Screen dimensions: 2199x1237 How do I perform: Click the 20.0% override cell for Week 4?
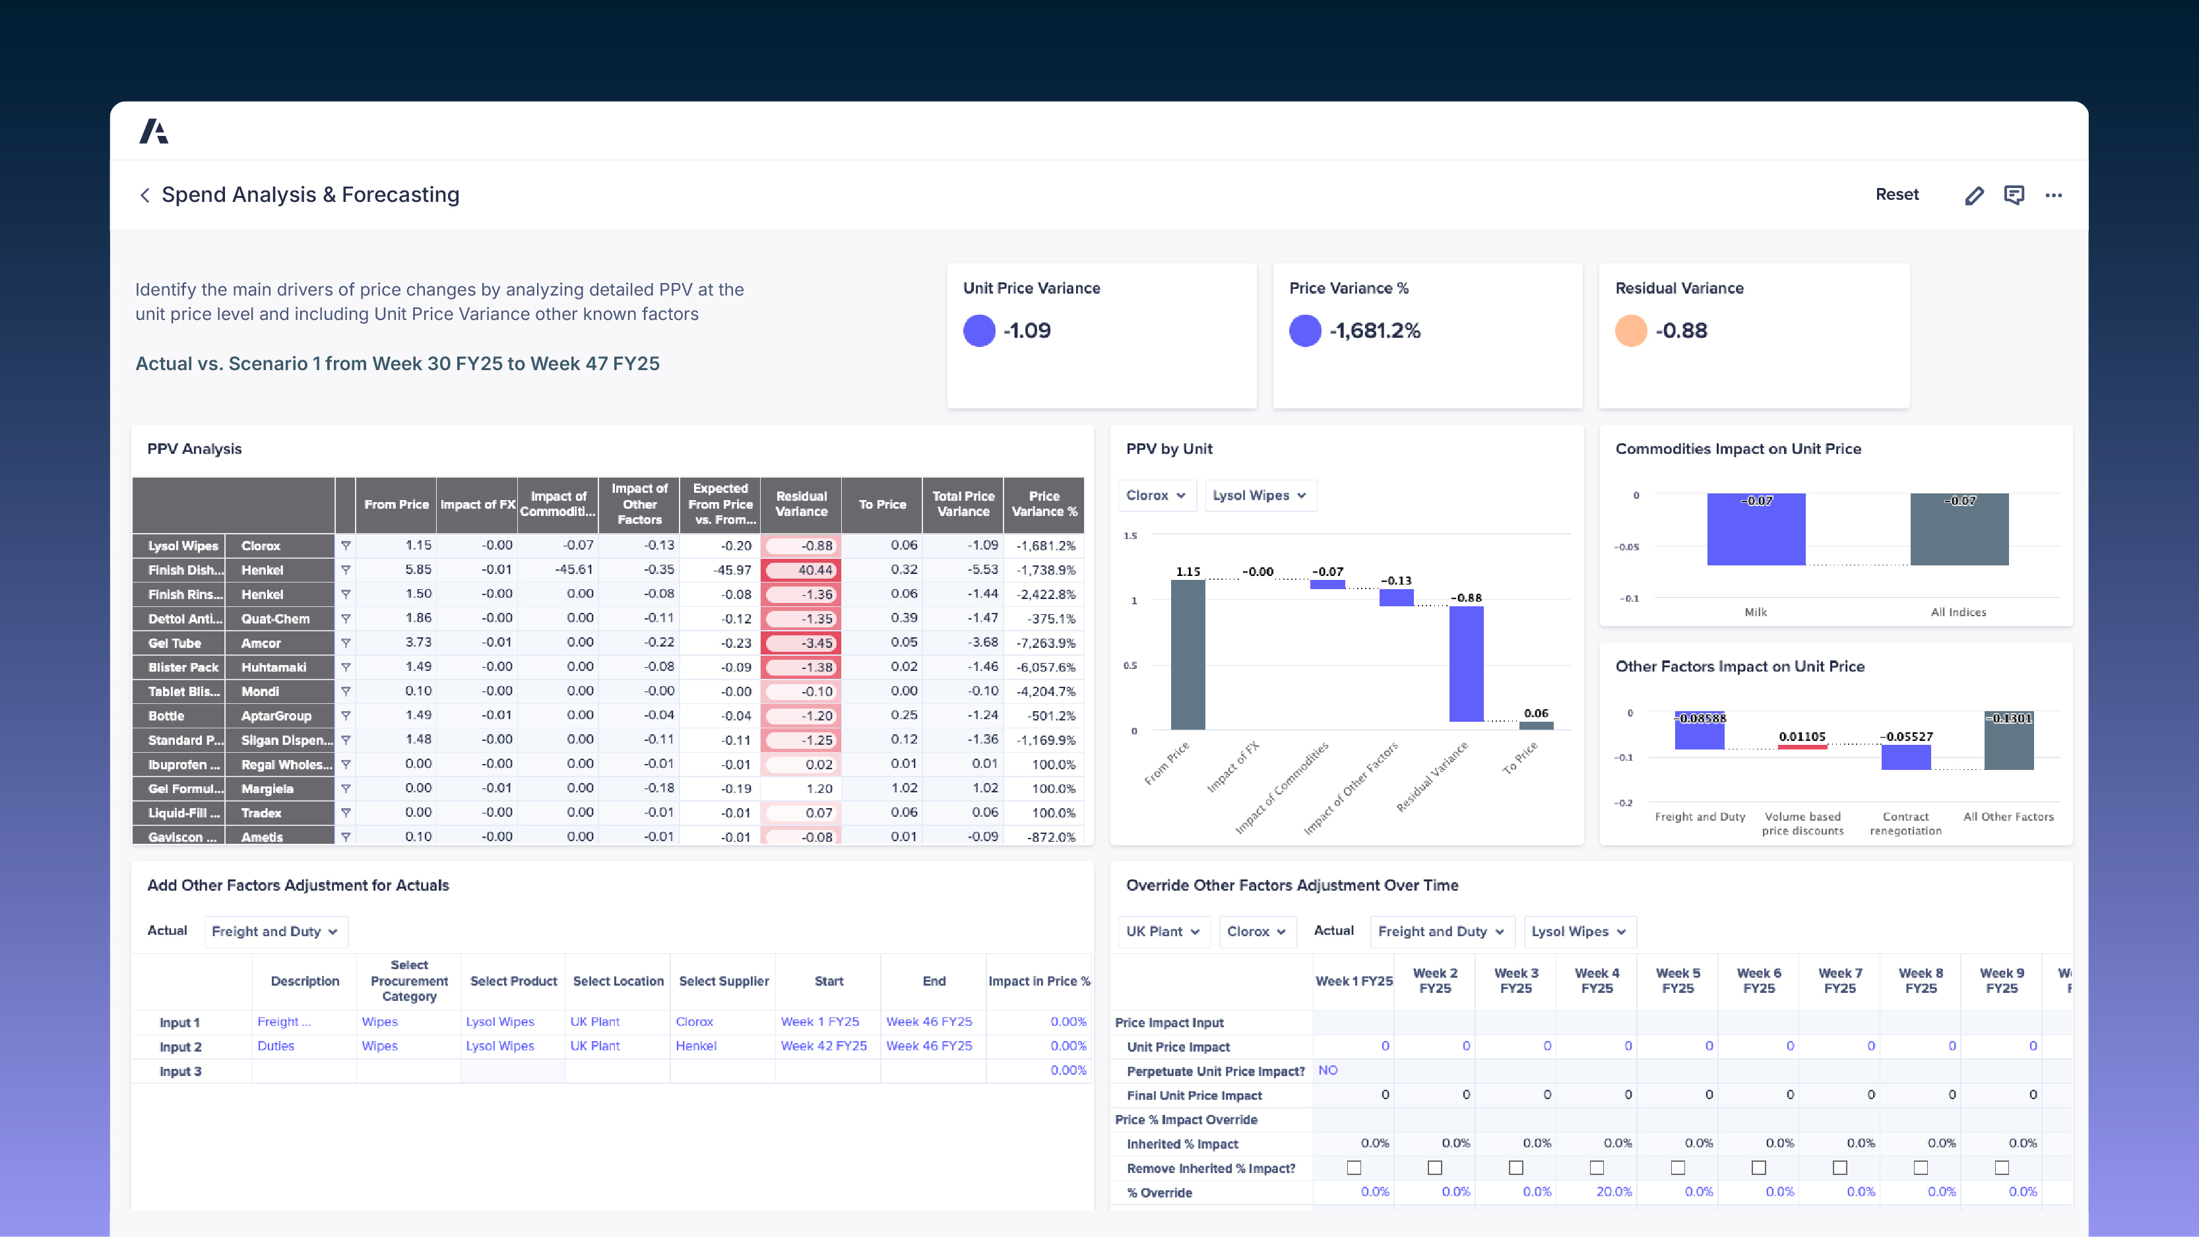(x=1613, y=1191)
